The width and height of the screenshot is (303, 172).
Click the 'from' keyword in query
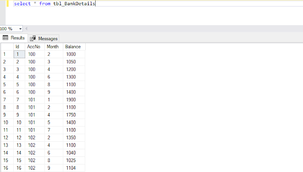click(x=45, y=4)
